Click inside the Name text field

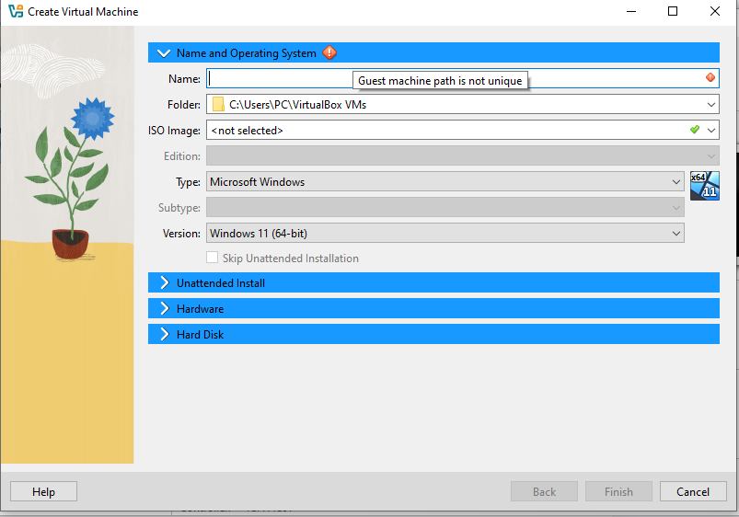tap(451, 79)
